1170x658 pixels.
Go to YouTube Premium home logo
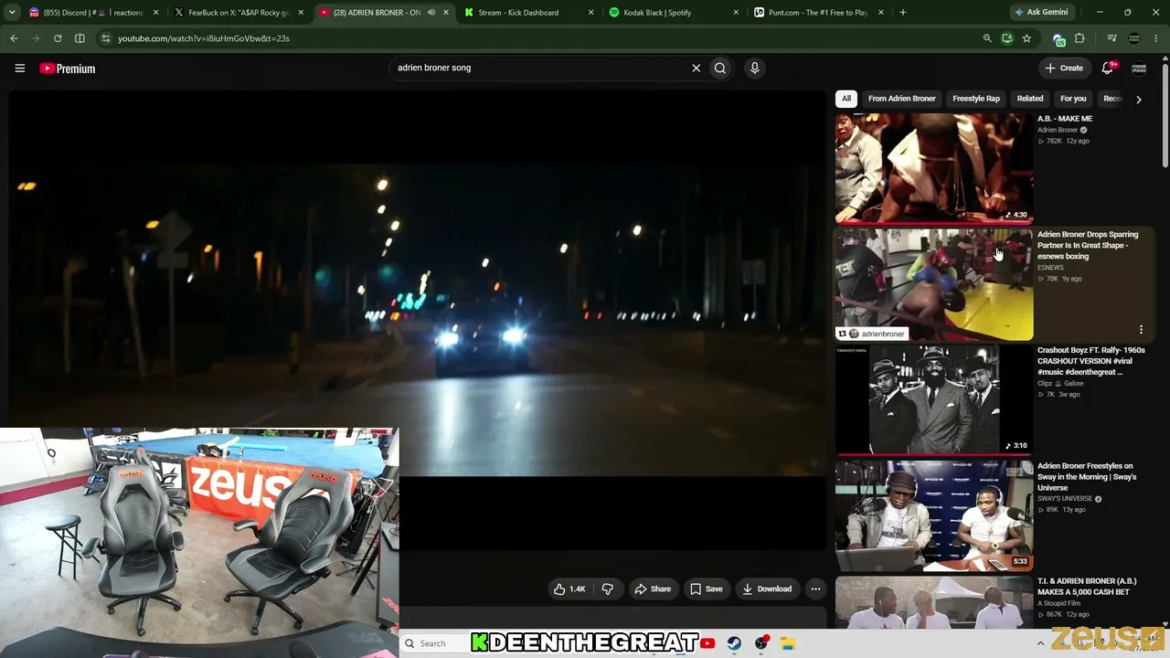68,69
